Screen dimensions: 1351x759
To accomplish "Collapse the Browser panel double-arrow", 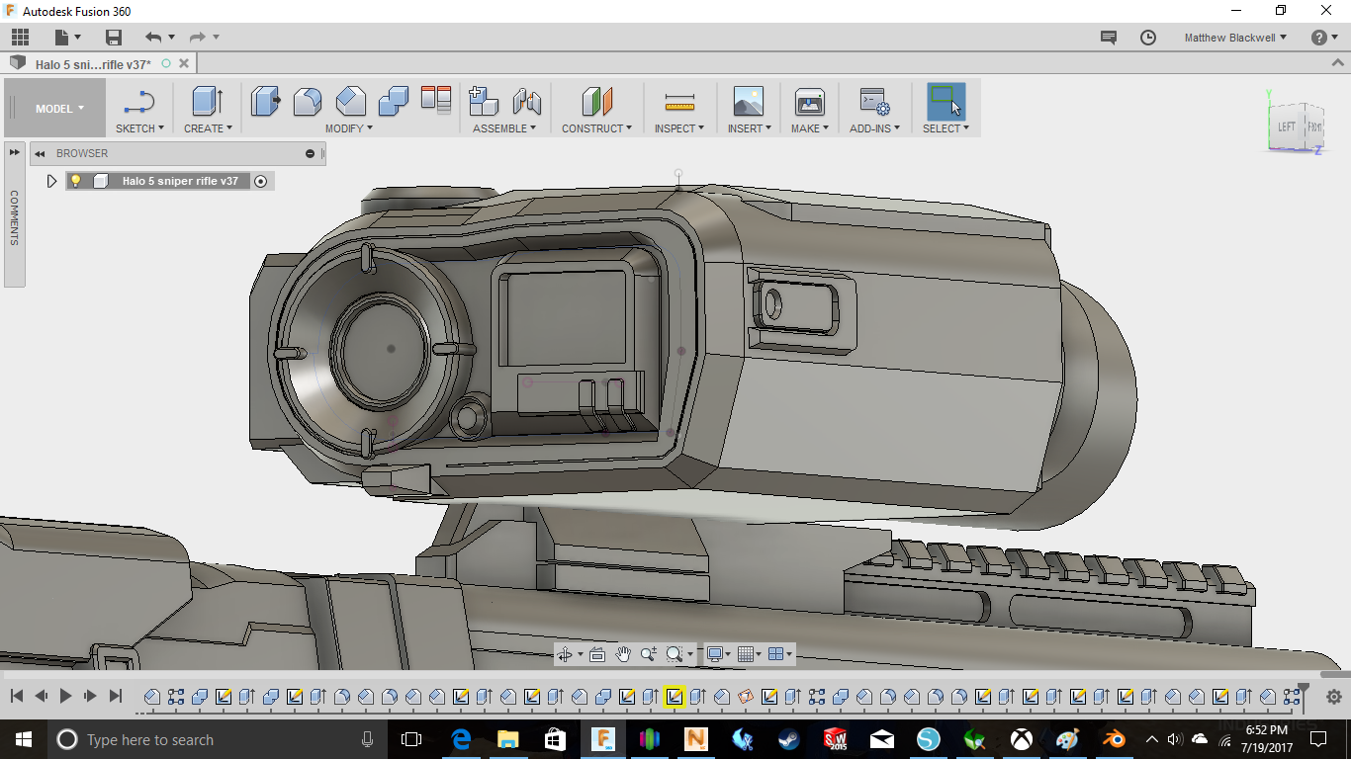I will tap(41, 153).
